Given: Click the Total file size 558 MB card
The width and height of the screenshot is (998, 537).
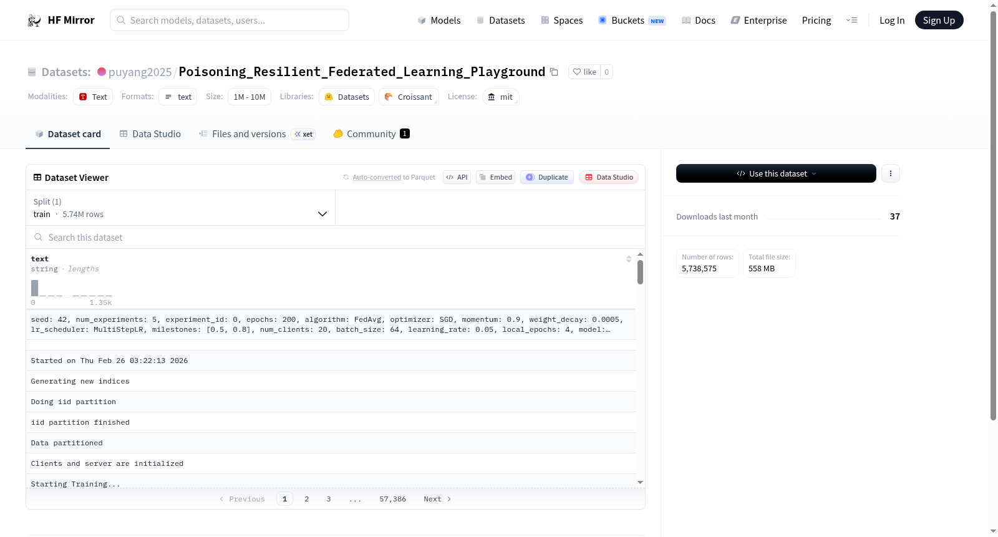Looking at the screenshot, I should pos(769,263).
